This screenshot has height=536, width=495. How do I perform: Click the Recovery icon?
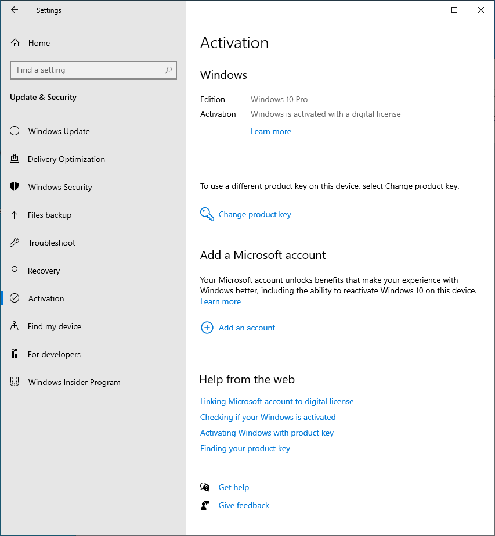15,271
